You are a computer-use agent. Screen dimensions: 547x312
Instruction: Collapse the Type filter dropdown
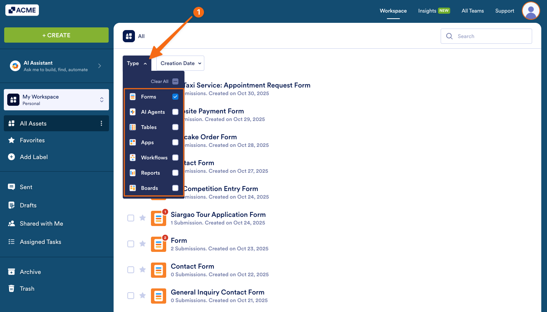point(136,63)
